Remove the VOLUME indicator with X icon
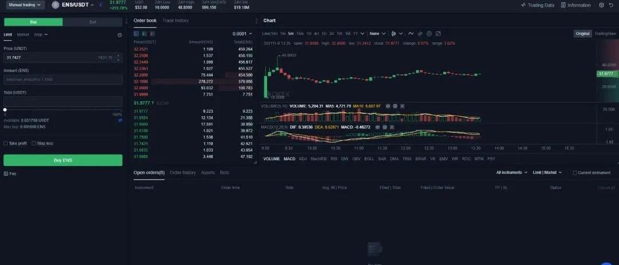619x265 pixels. click(x=402, y=106)
